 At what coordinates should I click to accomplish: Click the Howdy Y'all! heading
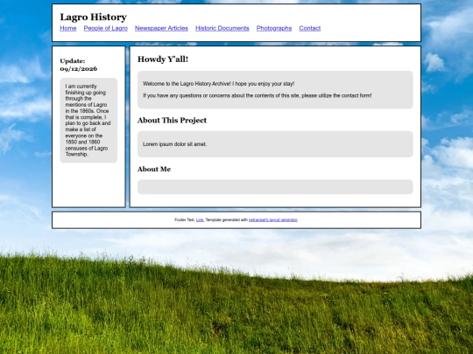[x=163, y=59]
